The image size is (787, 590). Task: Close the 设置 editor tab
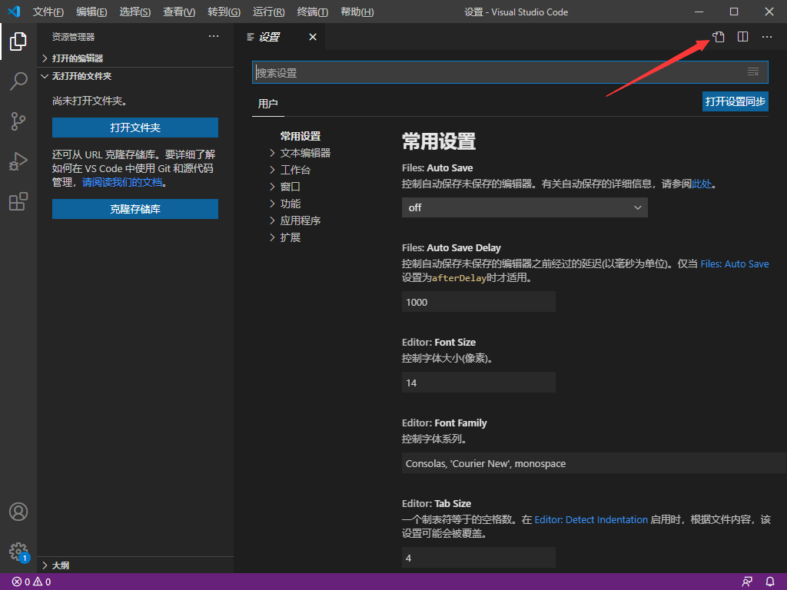click(313, 37)
